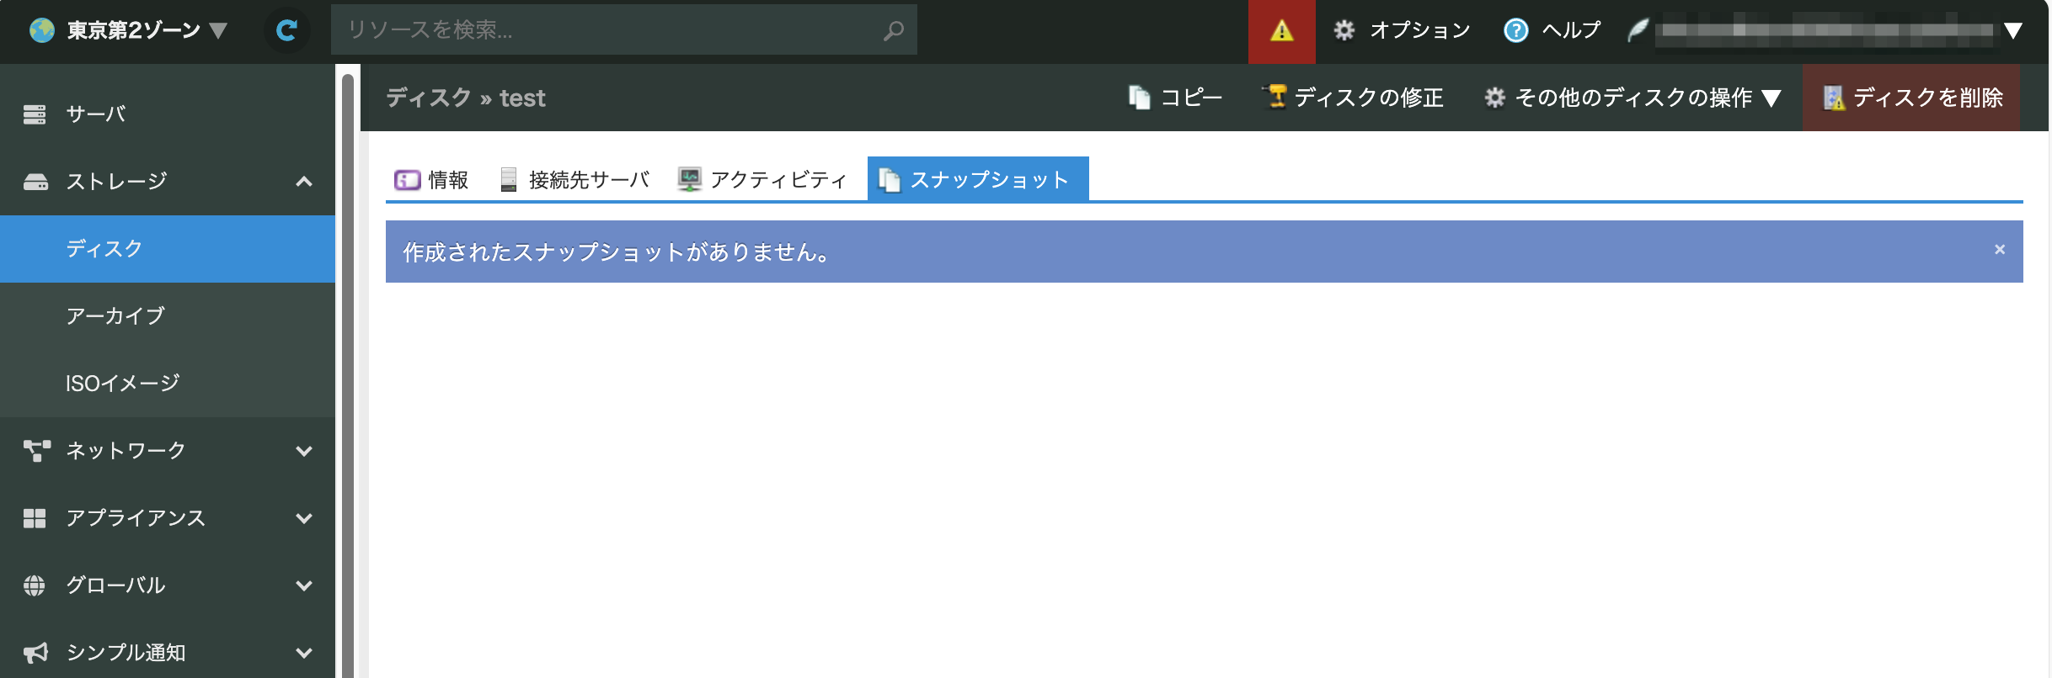
Task: Expand the アプライアンス section
Action: (304, 518)
